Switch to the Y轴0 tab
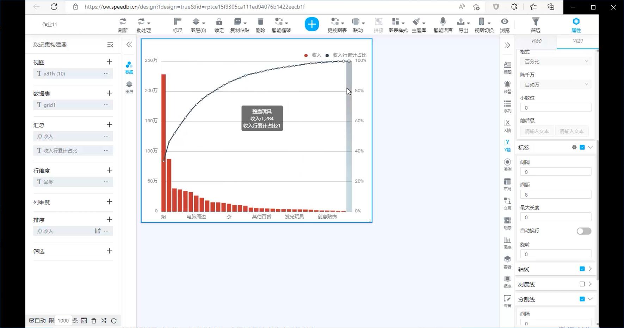624x328 pixels. (536, 41)
